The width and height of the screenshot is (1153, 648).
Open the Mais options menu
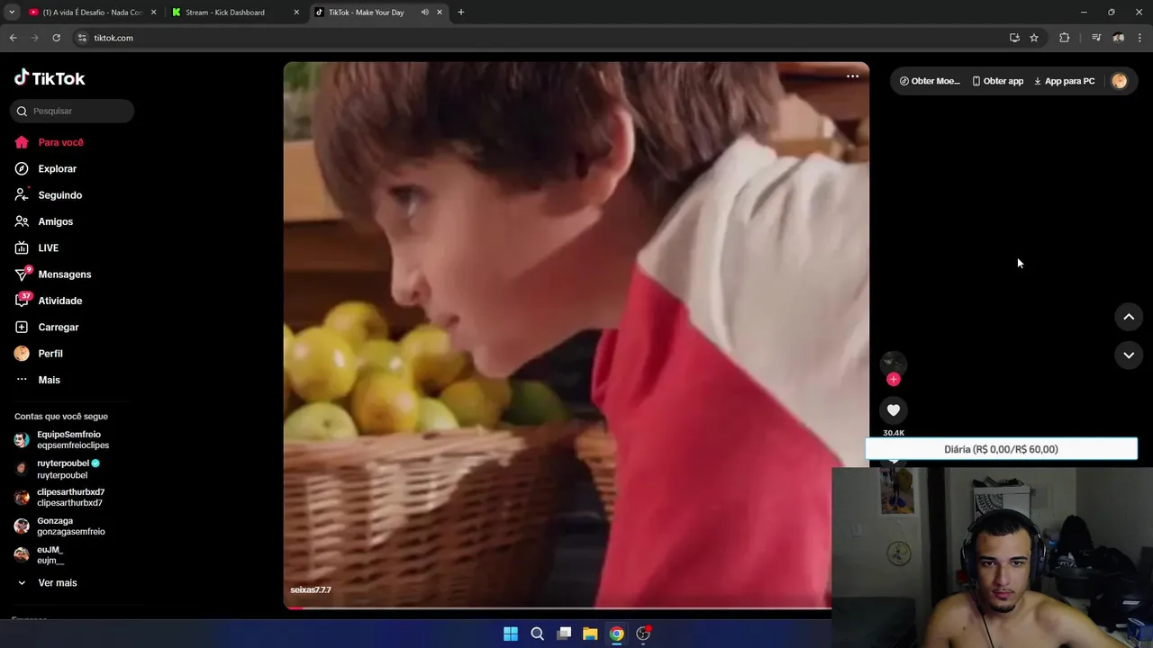click(49, 380)
